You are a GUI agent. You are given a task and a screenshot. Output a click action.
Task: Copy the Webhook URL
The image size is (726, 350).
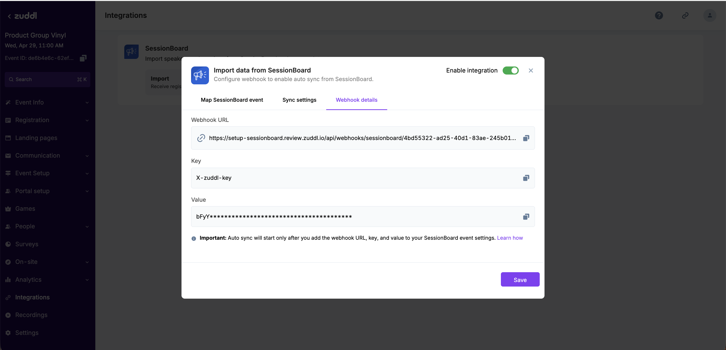(526, 138)
